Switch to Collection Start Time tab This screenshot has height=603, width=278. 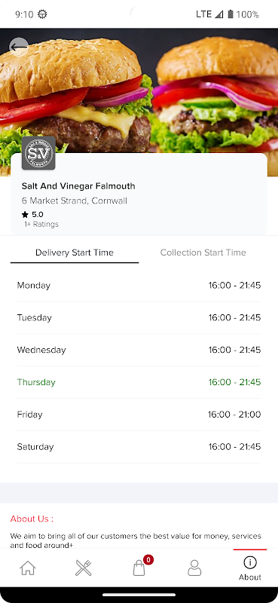(203, 253)
